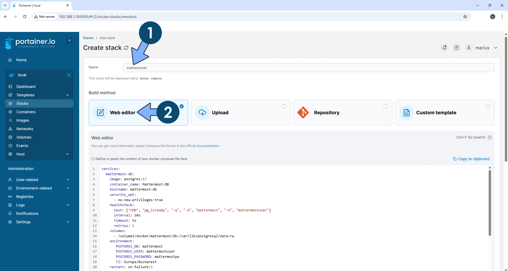Click the Stacks layers icon
The height and width of the screenshot is (271, 508).
(10, 103)
